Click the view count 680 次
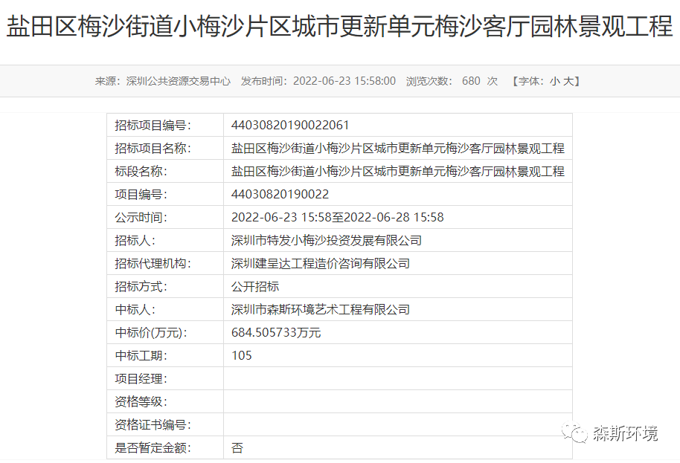 [480, 81]
